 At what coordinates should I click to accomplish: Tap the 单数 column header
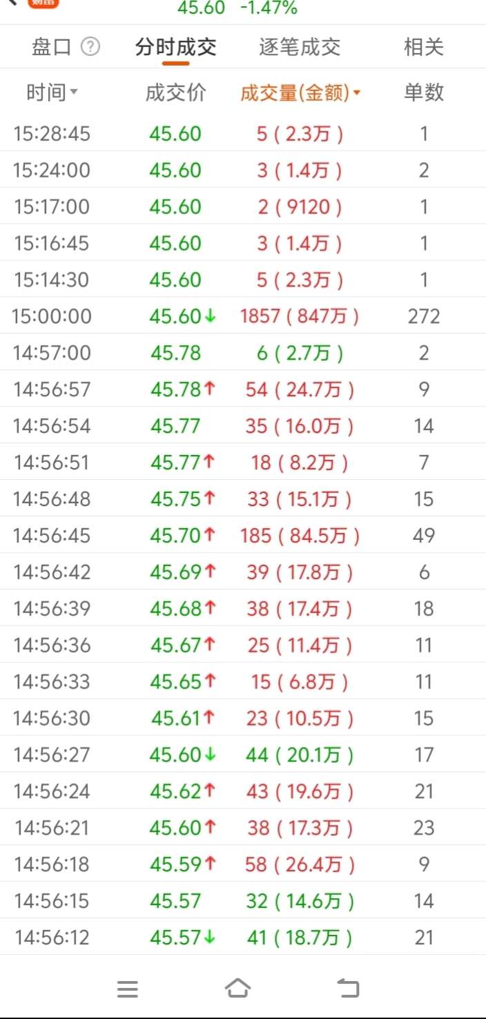point(424,93)
